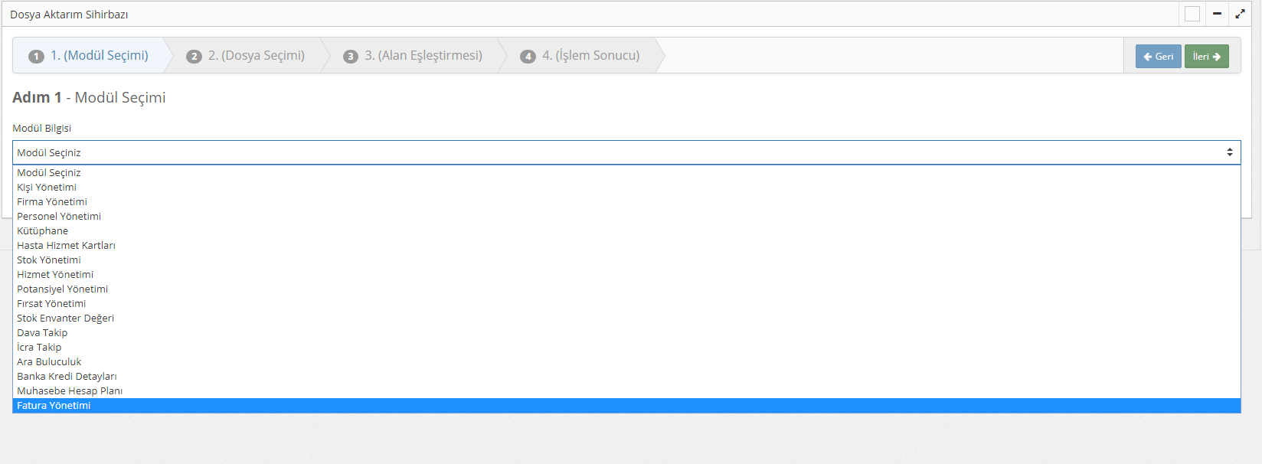Image resolution: width=1262 pixels, height=464 pixels.
Task: Choose Kişi Yönetimi module option
Action: click(47, 188)
